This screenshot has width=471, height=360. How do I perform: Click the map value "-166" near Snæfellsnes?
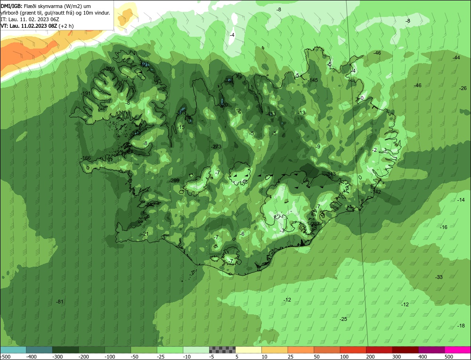(x=86, y=158)
